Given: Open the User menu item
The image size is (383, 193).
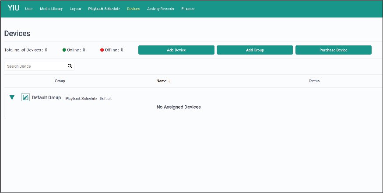Looking at the screenshot, I should [x=29, y=9].
